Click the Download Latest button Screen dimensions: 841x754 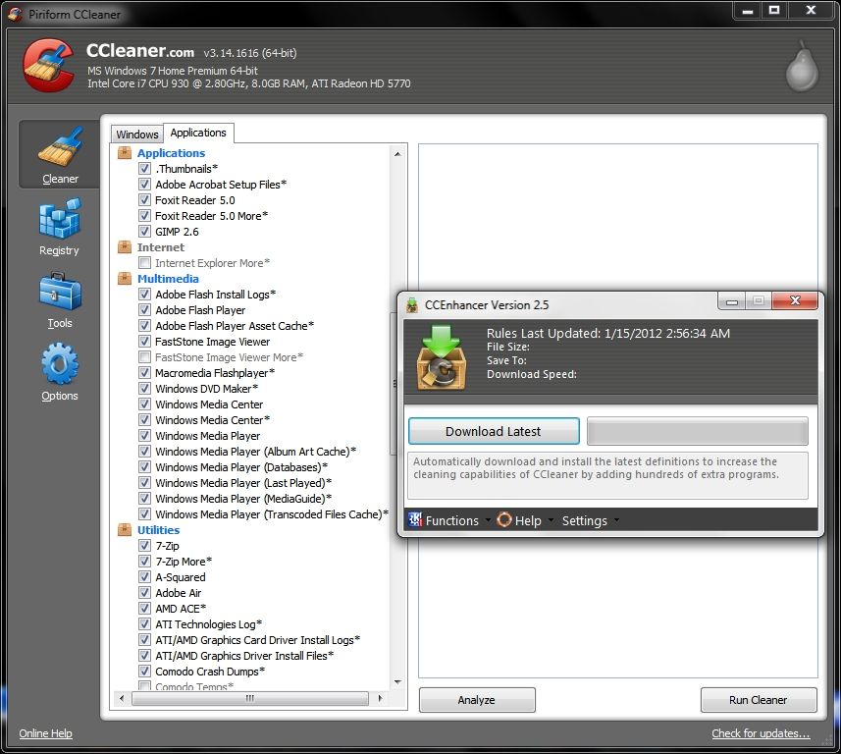(494, 431)
